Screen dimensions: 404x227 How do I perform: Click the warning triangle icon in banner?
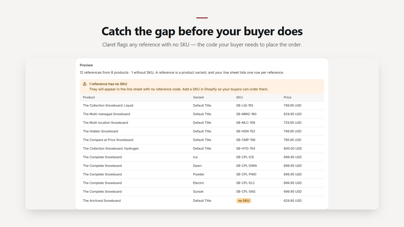tap(85, 84)
